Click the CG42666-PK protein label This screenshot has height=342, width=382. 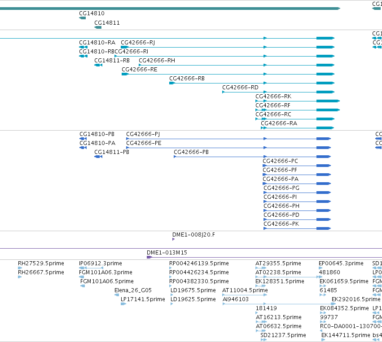[x=281, y=224]
